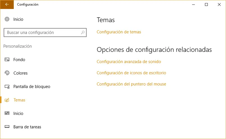Open Configuración de iconos de escritorio
The width and height of the screenshot is (226, 139).
coord(131,73)
